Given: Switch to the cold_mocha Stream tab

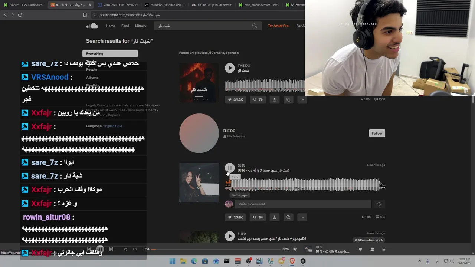Looking at the screenshot, I should click(259, 5).
